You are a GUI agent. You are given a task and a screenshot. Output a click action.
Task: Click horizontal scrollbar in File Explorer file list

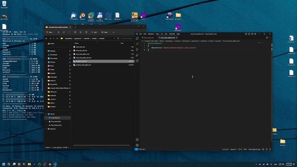tap(102, 145)
